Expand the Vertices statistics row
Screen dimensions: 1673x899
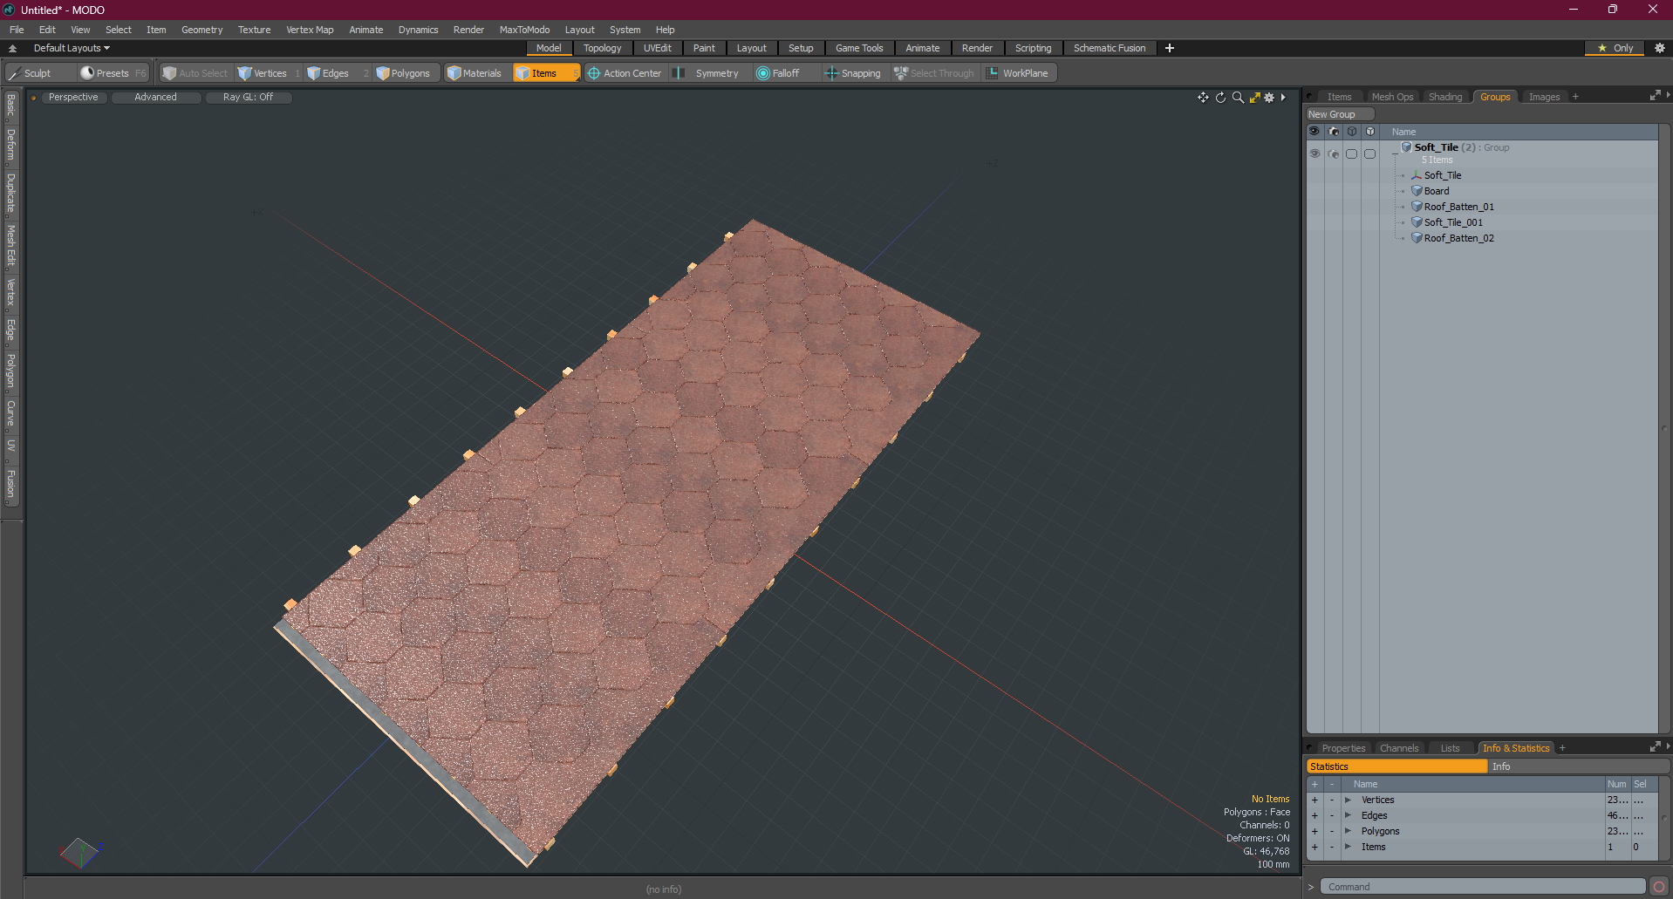pos(1348,800)
